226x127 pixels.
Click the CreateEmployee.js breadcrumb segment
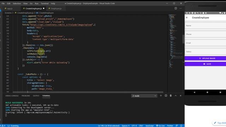point(25,13)
